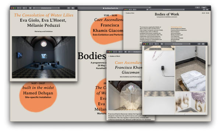Open Reader view in Caer Ascendiendo window
This screenshot has width=221, height=132.
pyautogui.click(x=129, y=52)
